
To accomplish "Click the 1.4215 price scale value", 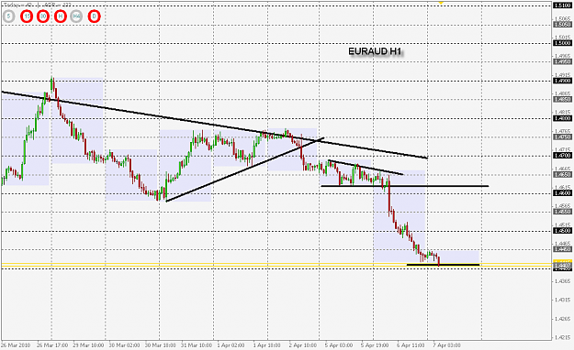I will click(x=562, y=337).
